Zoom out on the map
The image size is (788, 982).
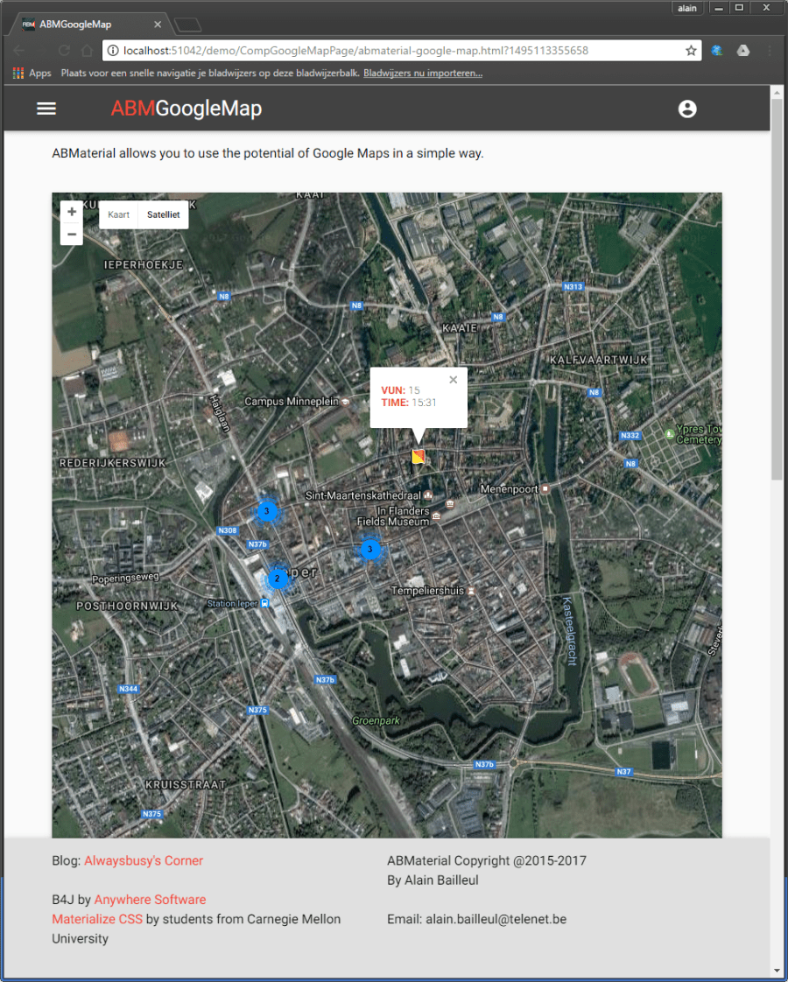72,235
